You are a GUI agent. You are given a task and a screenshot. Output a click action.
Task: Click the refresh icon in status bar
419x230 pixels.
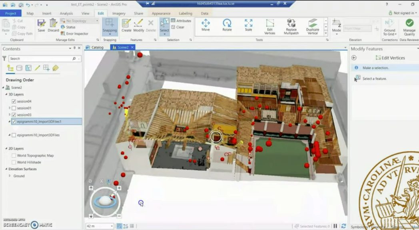[344, 226]
